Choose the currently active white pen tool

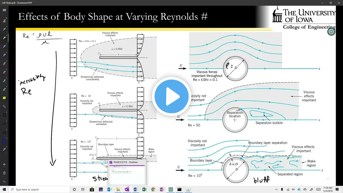coord(4,38)
